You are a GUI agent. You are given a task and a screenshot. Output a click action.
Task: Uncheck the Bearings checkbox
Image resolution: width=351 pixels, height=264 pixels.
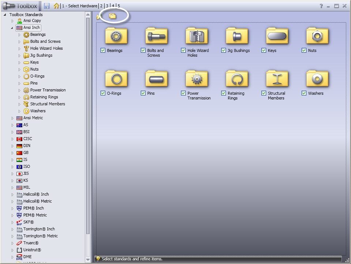click(x=103, y=50)
